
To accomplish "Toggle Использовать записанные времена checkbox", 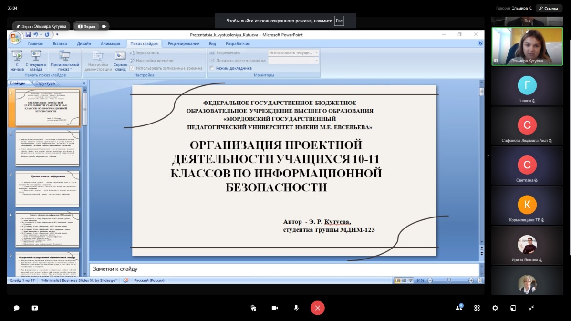I will (x=132, y=68).
